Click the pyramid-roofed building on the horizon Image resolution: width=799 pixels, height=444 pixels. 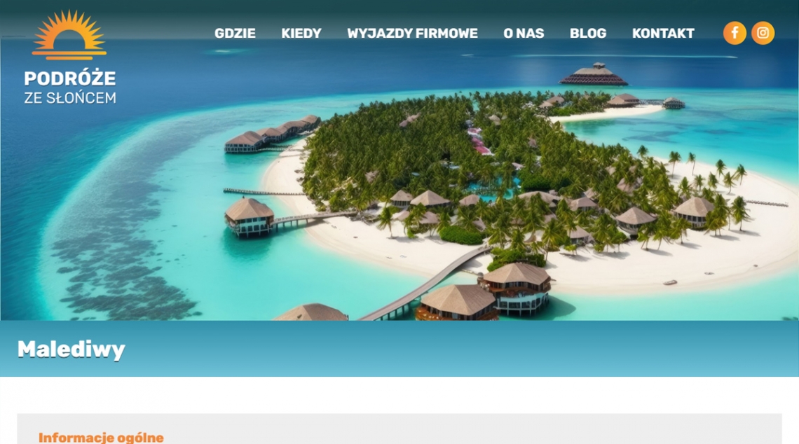point(594,74)
